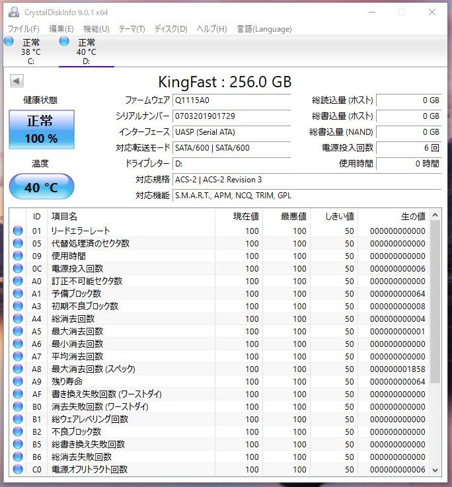Click the blue status dot for ID A0
This screenshot has width=452, height=487.
18,281
